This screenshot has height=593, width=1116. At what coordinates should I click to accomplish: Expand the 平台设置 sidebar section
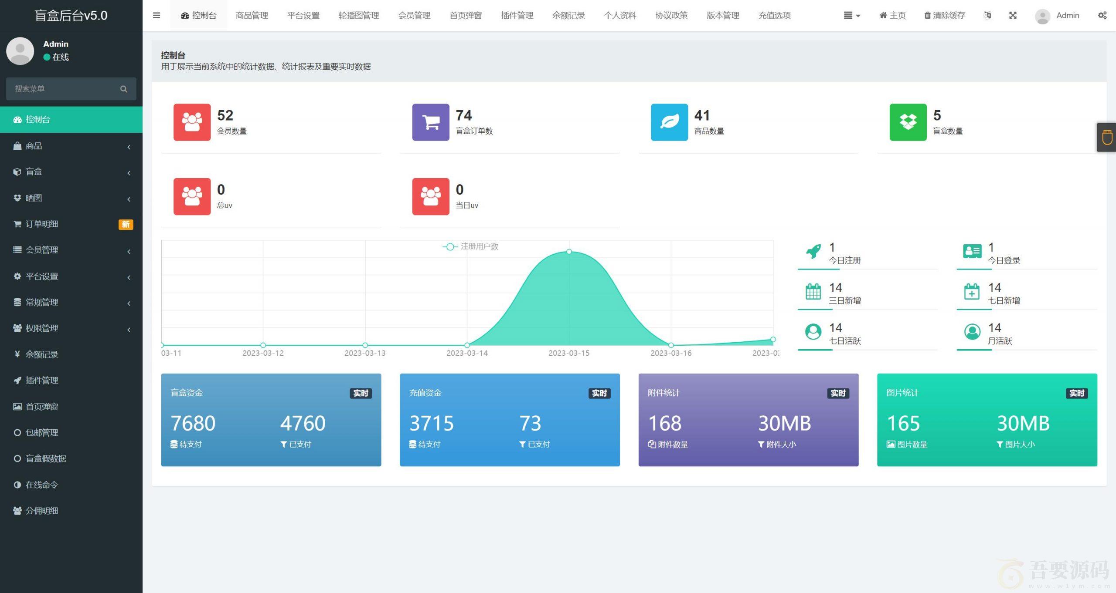tap(71, 276)
